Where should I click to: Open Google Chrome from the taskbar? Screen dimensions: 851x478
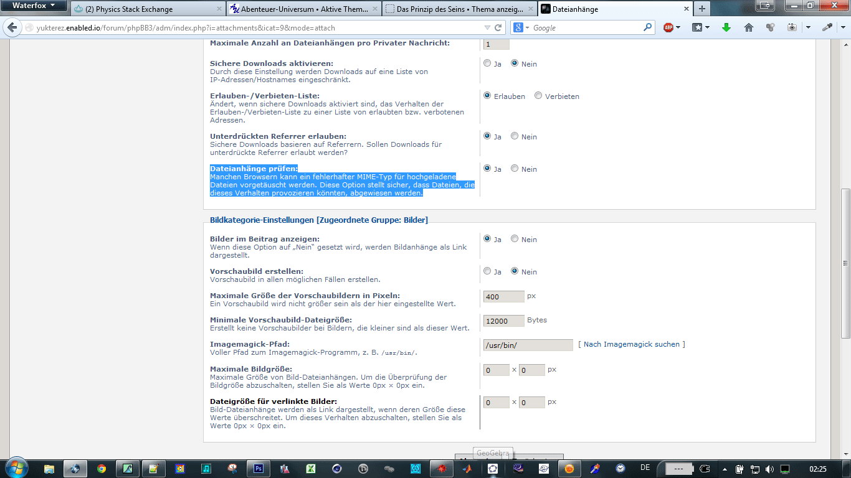click(101, 469)
